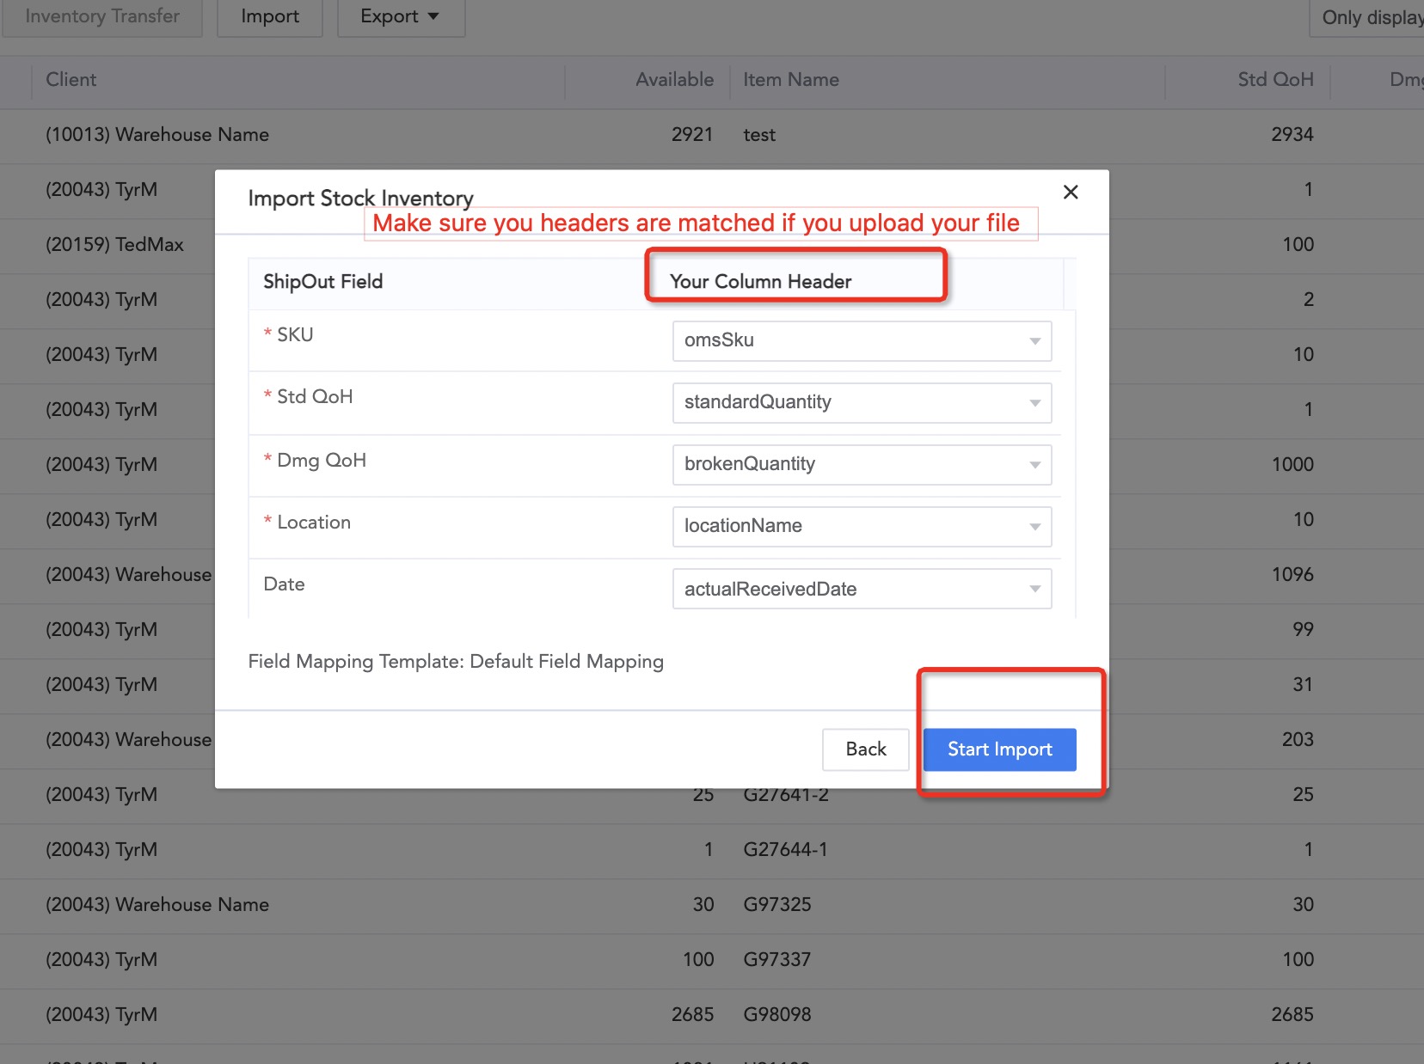Screen dimensions: 1424x1064
Task: Click Std QoH value 1096
Action: 1292,575
